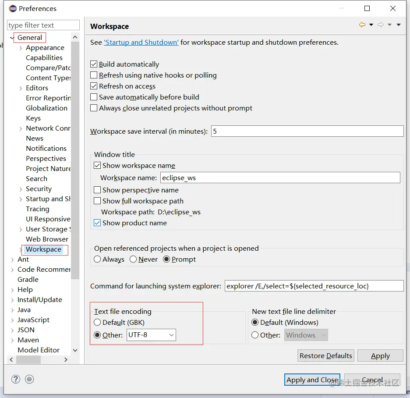Click the tree vertical scrollbar thumb
Viewport: 410px width, 398px height.
click(75, 160)
